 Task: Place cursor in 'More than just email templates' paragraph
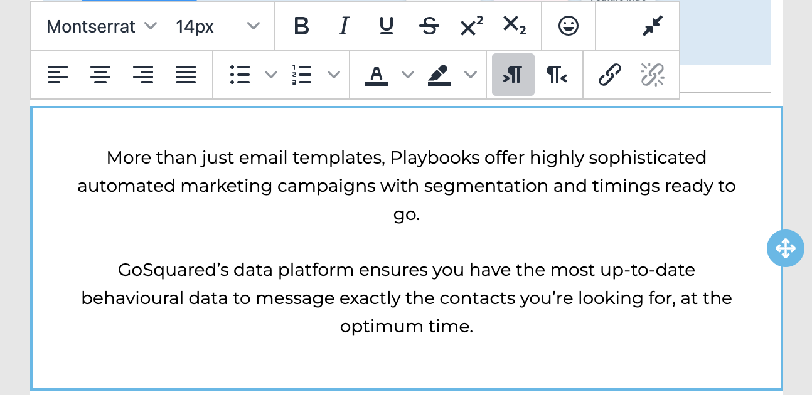click(407, 186)
